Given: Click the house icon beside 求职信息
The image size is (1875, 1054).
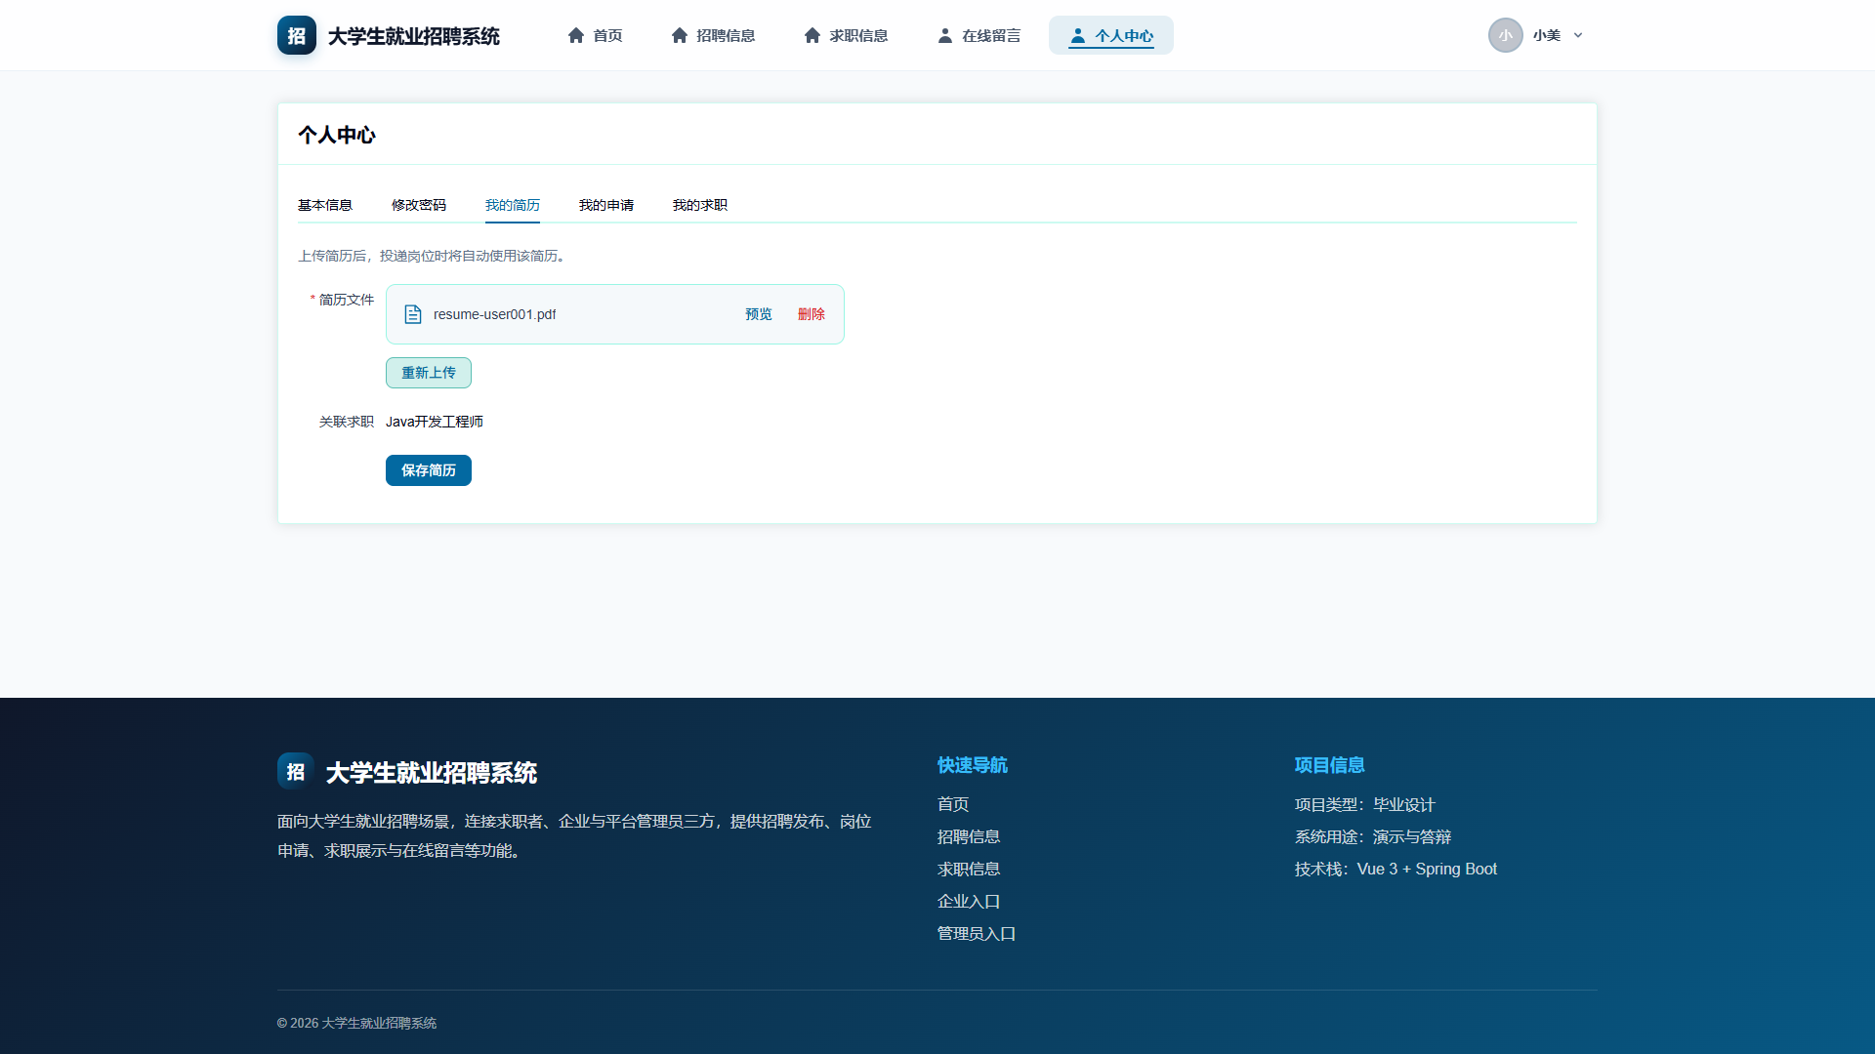Looking at the screenshot, I should coord(812,35).
